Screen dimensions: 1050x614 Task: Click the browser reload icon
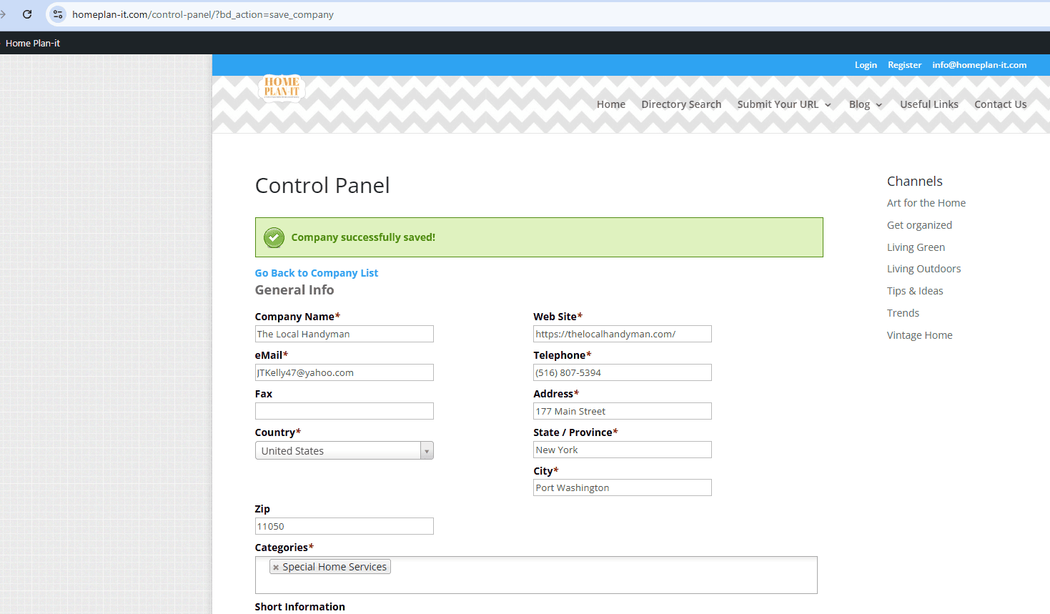pos(27,14)
